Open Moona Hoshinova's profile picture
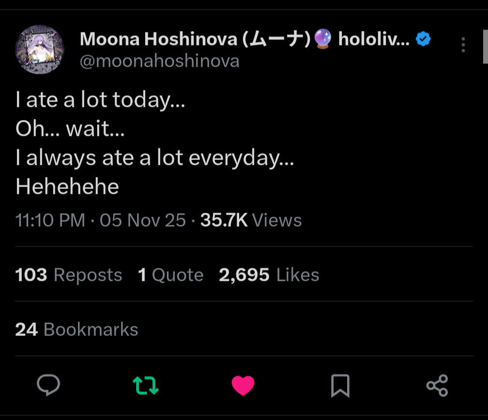The image size is (488, 420). coord(40,49)
